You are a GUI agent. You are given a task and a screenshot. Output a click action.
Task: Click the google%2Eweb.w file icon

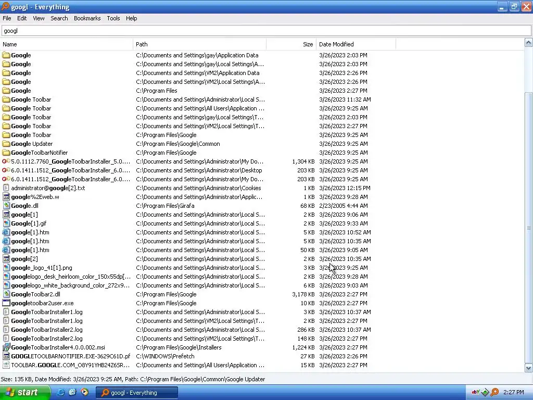pyautogui.click(x=6, y=197)
